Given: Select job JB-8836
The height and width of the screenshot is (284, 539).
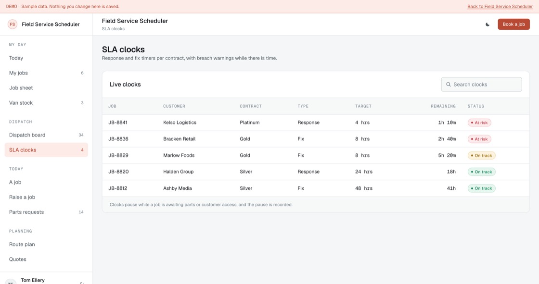Looking at the screenshot, I should point(118,139).
